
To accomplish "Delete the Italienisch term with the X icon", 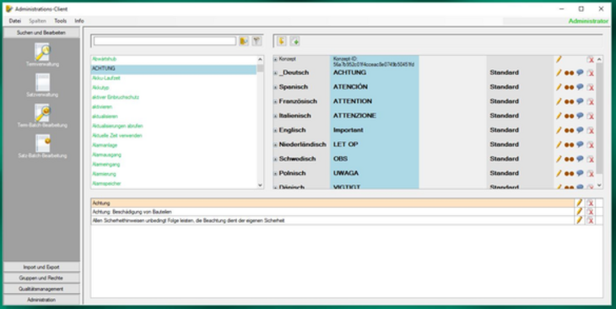I will pos(590,116).
